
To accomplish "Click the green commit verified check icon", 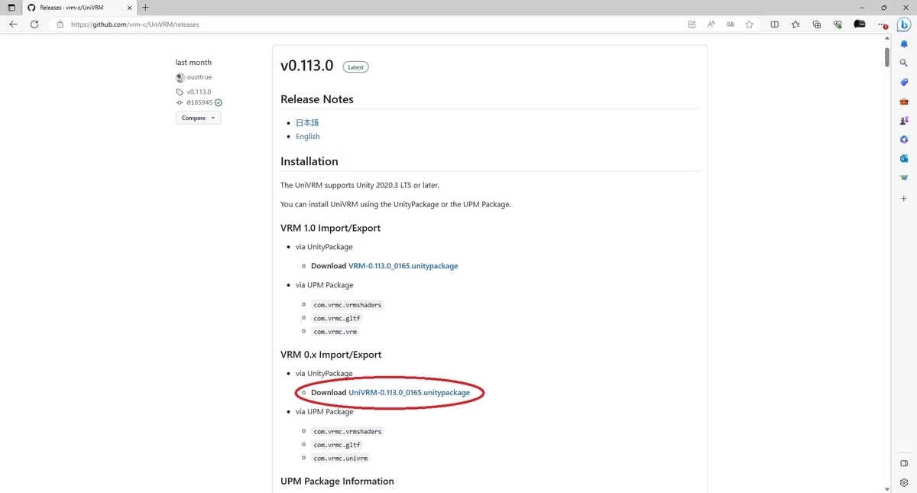I will tap(219, 102).
